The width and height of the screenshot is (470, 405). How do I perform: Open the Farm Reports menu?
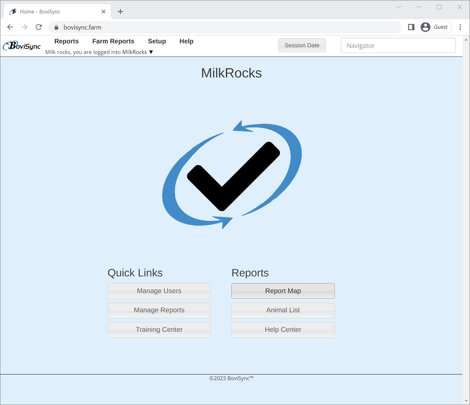(x=113, y=41)
